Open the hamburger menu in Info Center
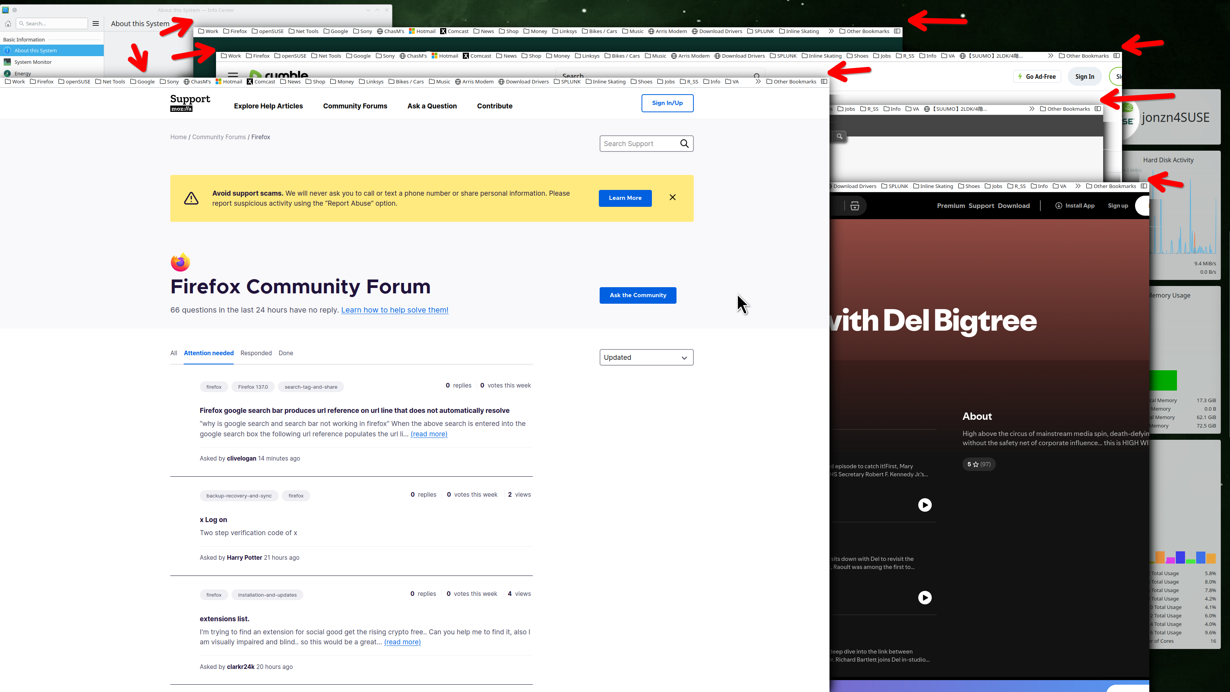This screenshot has width=1230, height=692. tap(95, 23)
